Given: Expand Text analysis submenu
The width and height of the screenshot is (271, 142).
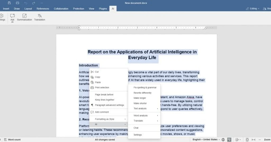Looking at the screenshot, I should 144,108.
